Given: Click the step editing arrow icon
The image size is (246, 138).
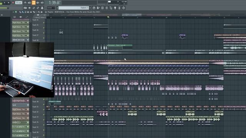Looking at the screenshot, I should 29,8.
